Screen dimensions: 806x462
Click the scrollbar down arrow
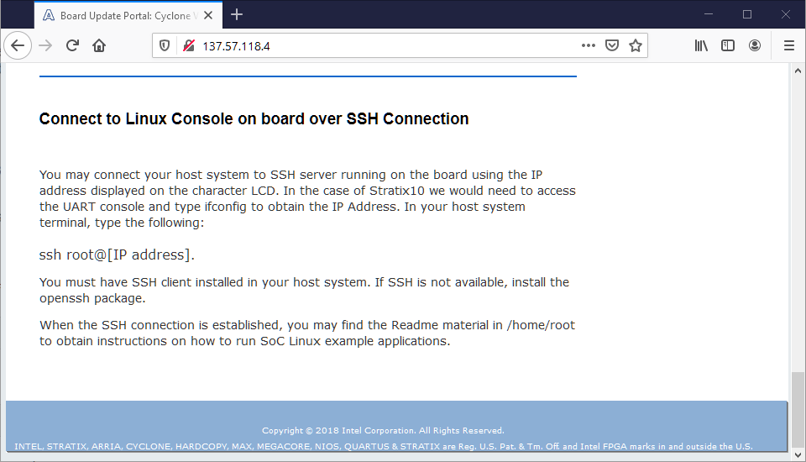click(x=797, y=454)
